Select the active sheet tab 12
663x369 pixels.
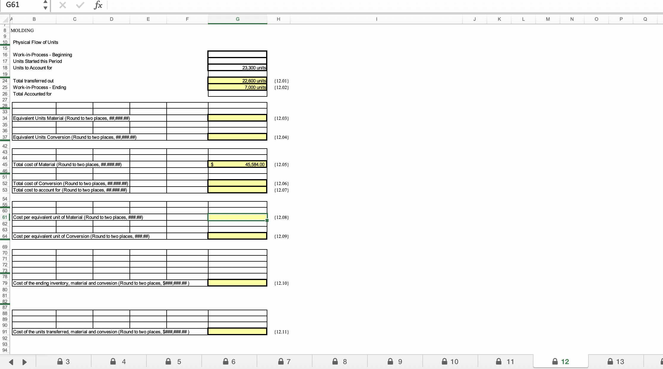tap(561, 361)
